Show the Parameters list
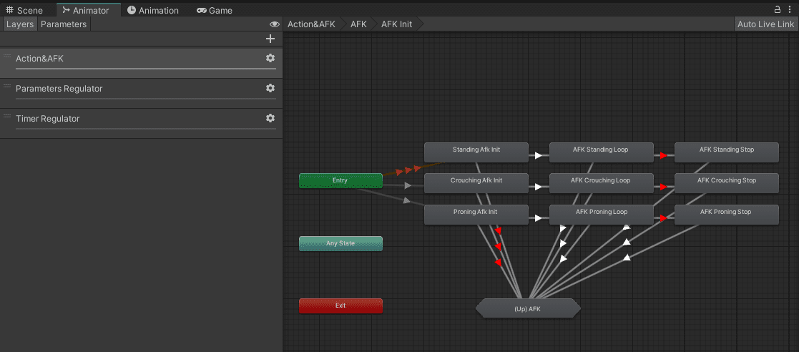 (64, 24)
